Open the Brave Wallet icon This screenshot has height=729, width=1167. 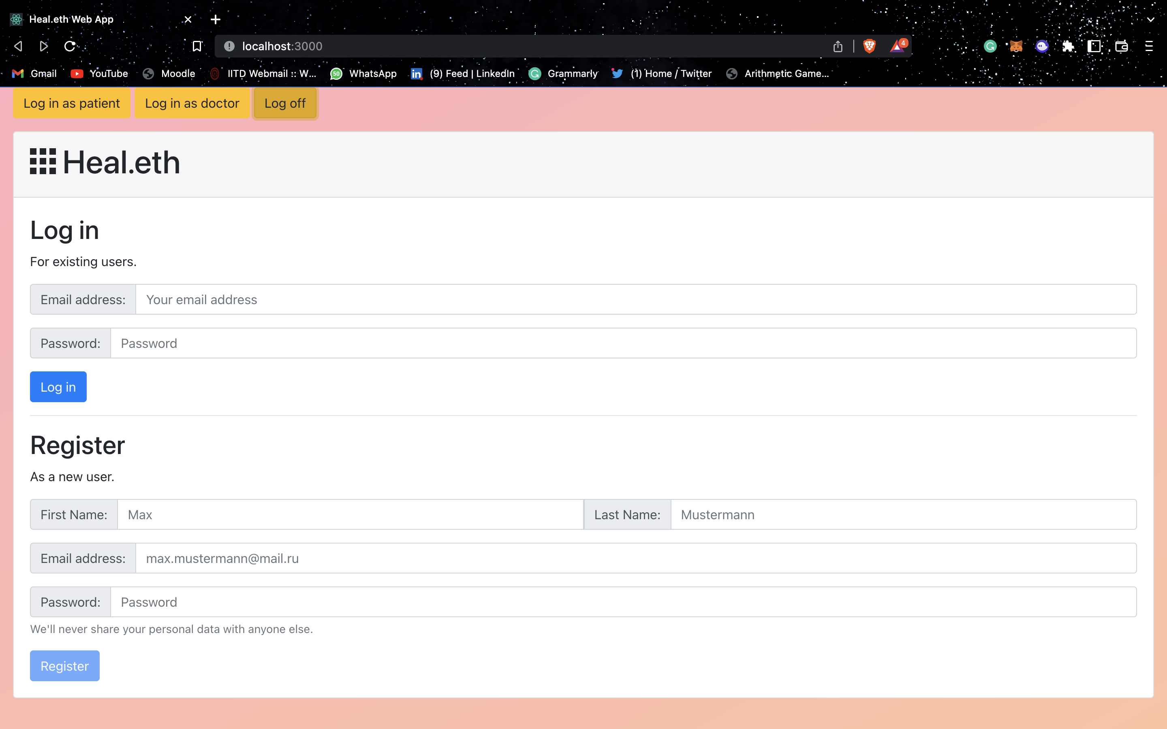(x=1121, y=46)
